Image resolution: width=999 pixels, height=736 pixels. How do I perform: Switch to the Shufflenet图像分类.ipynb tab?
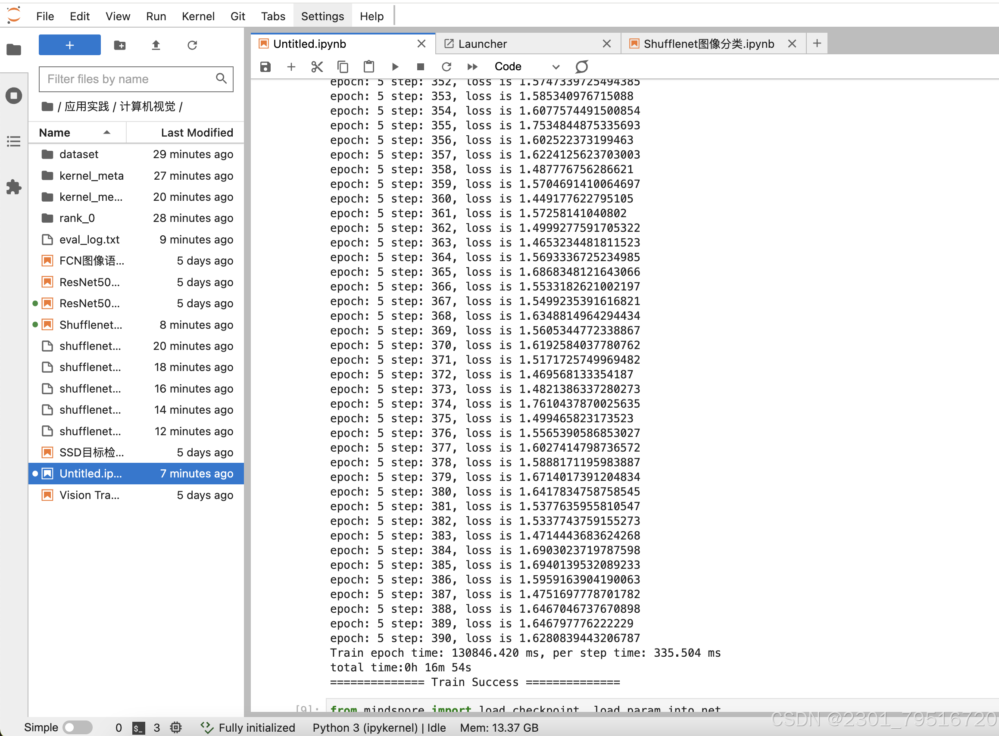(x=709, y=44)
